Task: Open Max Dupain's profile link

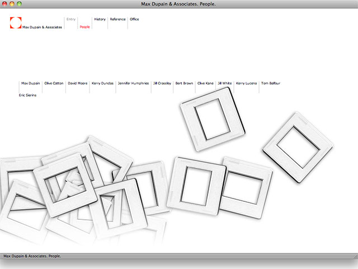Action: point(31,83)
